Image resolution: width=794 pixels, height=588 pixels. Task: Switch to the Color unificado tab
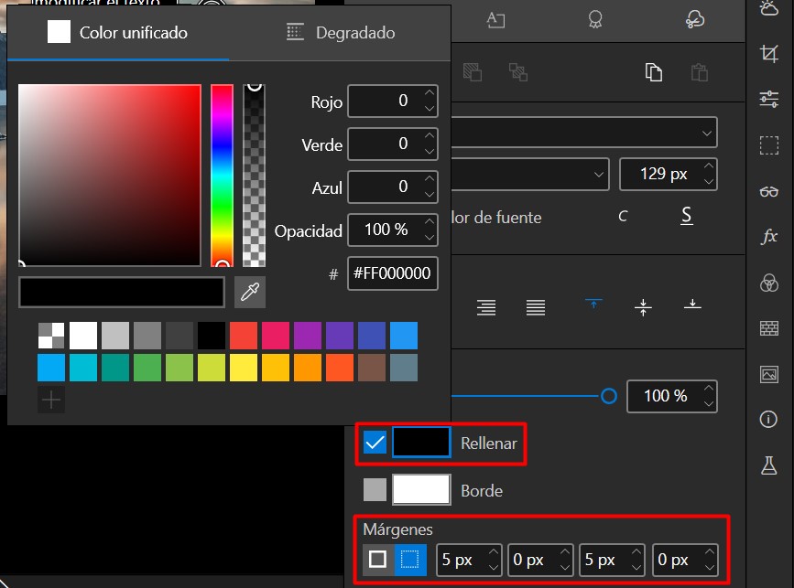pos(117,32)
